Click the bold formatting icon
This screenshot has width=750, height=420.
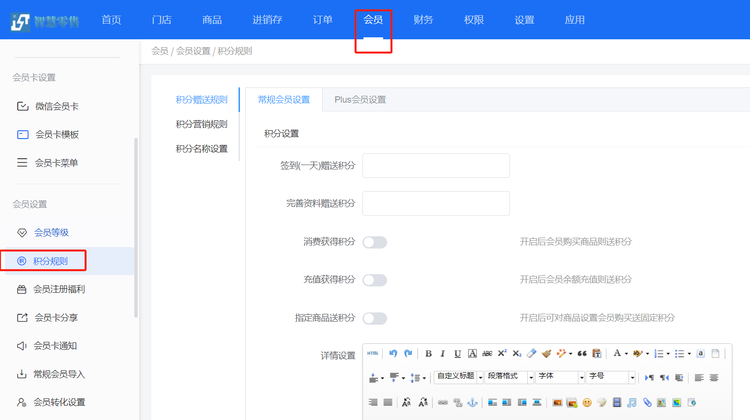[x=428, y=354]
